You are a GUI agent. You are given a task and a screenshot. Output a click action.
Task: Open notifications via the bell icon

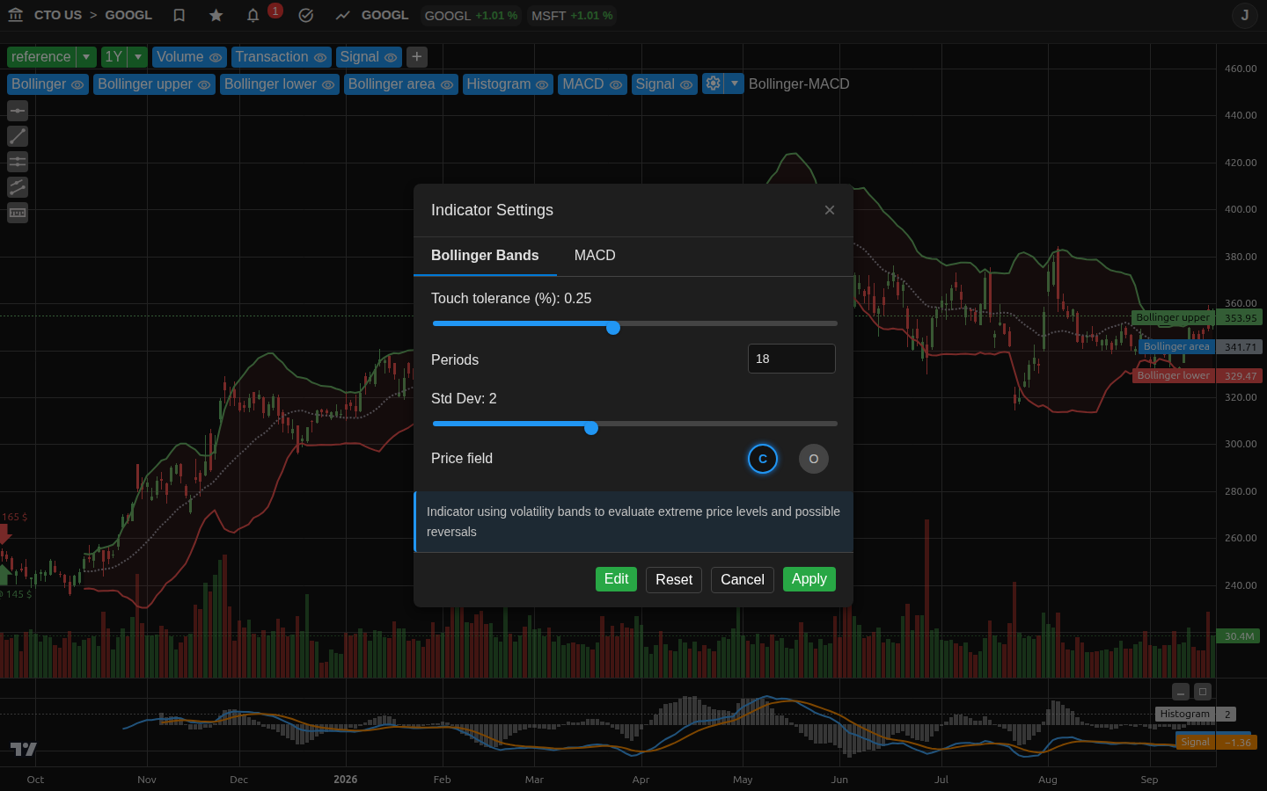coord(253,15)
